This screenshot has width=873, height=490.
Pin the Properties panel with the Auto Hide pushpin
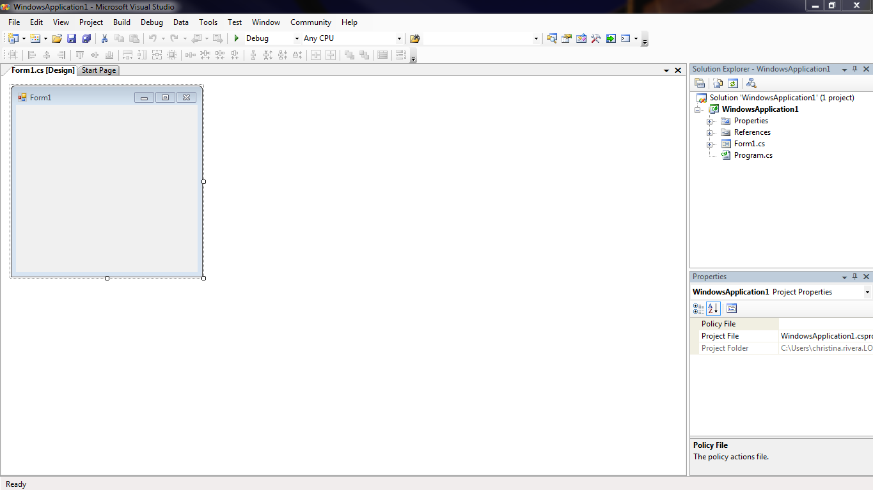[x=855, y=277]
